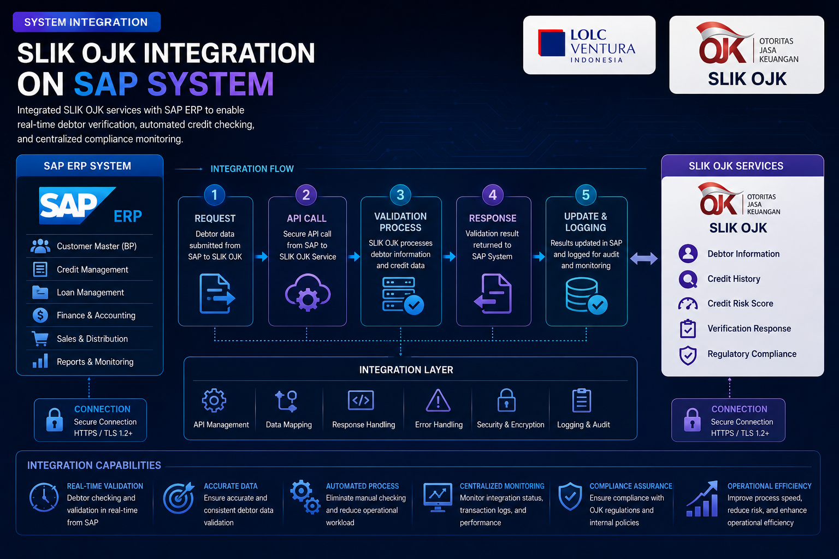Image resolution: width=839 pixels, height=559 pixels.
Task: Click the LOLC Ventura Indonesia logo card
Action: [589, 45]
